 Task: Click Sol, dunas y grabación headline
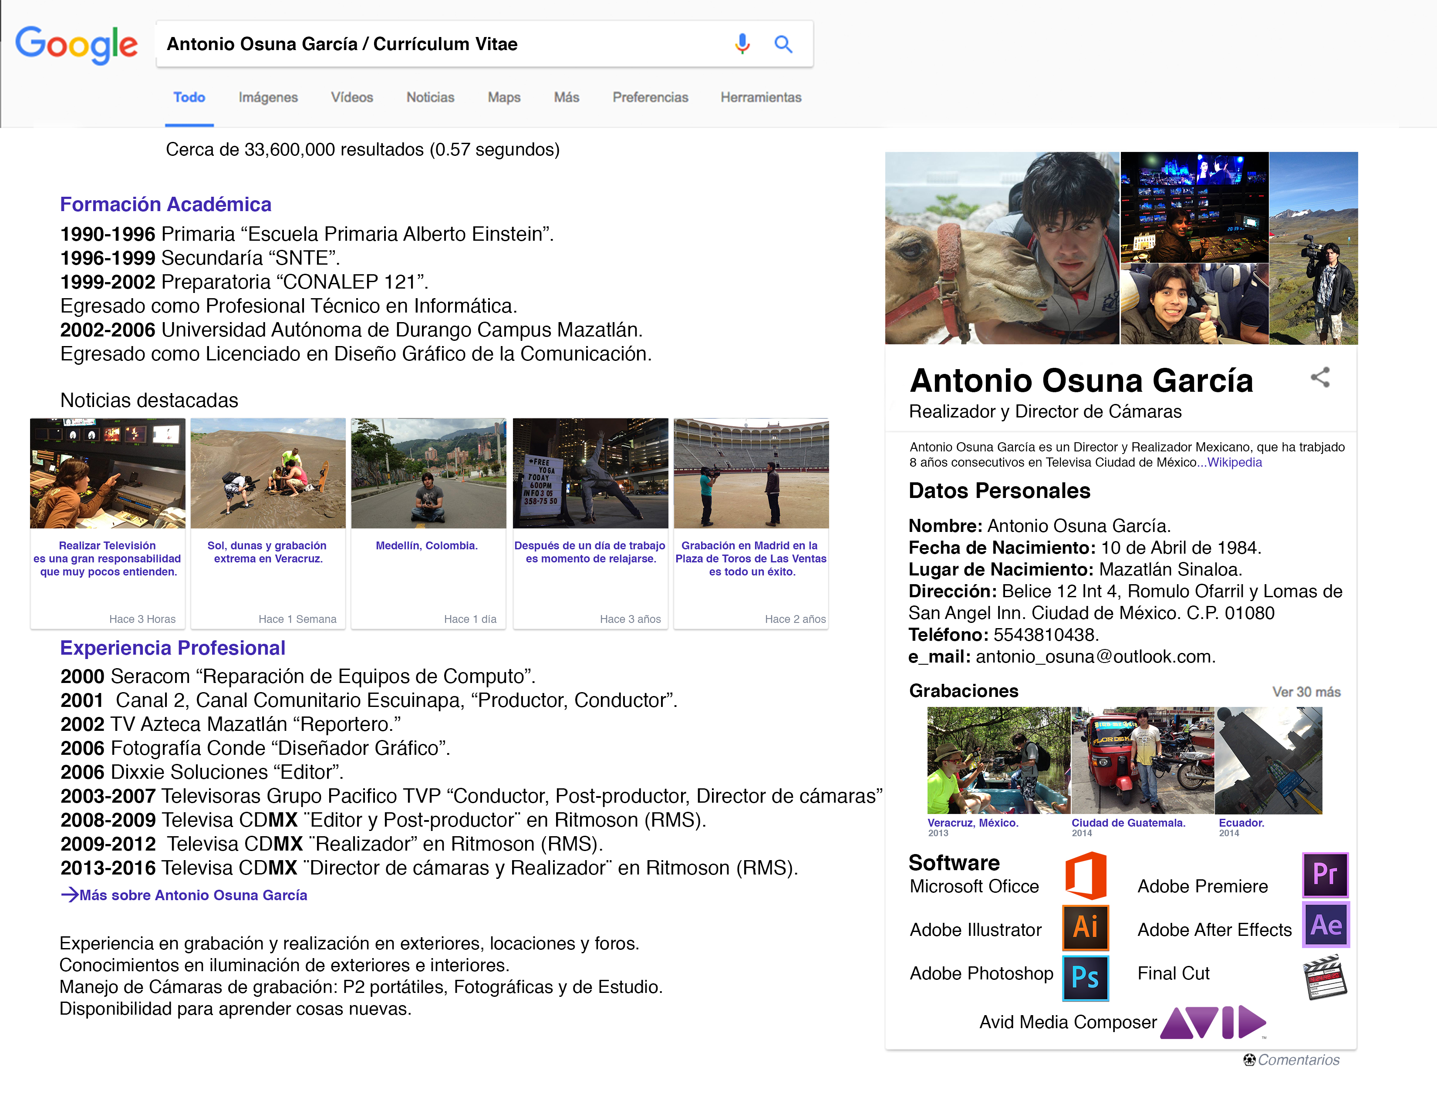click(x=268, y=552)
